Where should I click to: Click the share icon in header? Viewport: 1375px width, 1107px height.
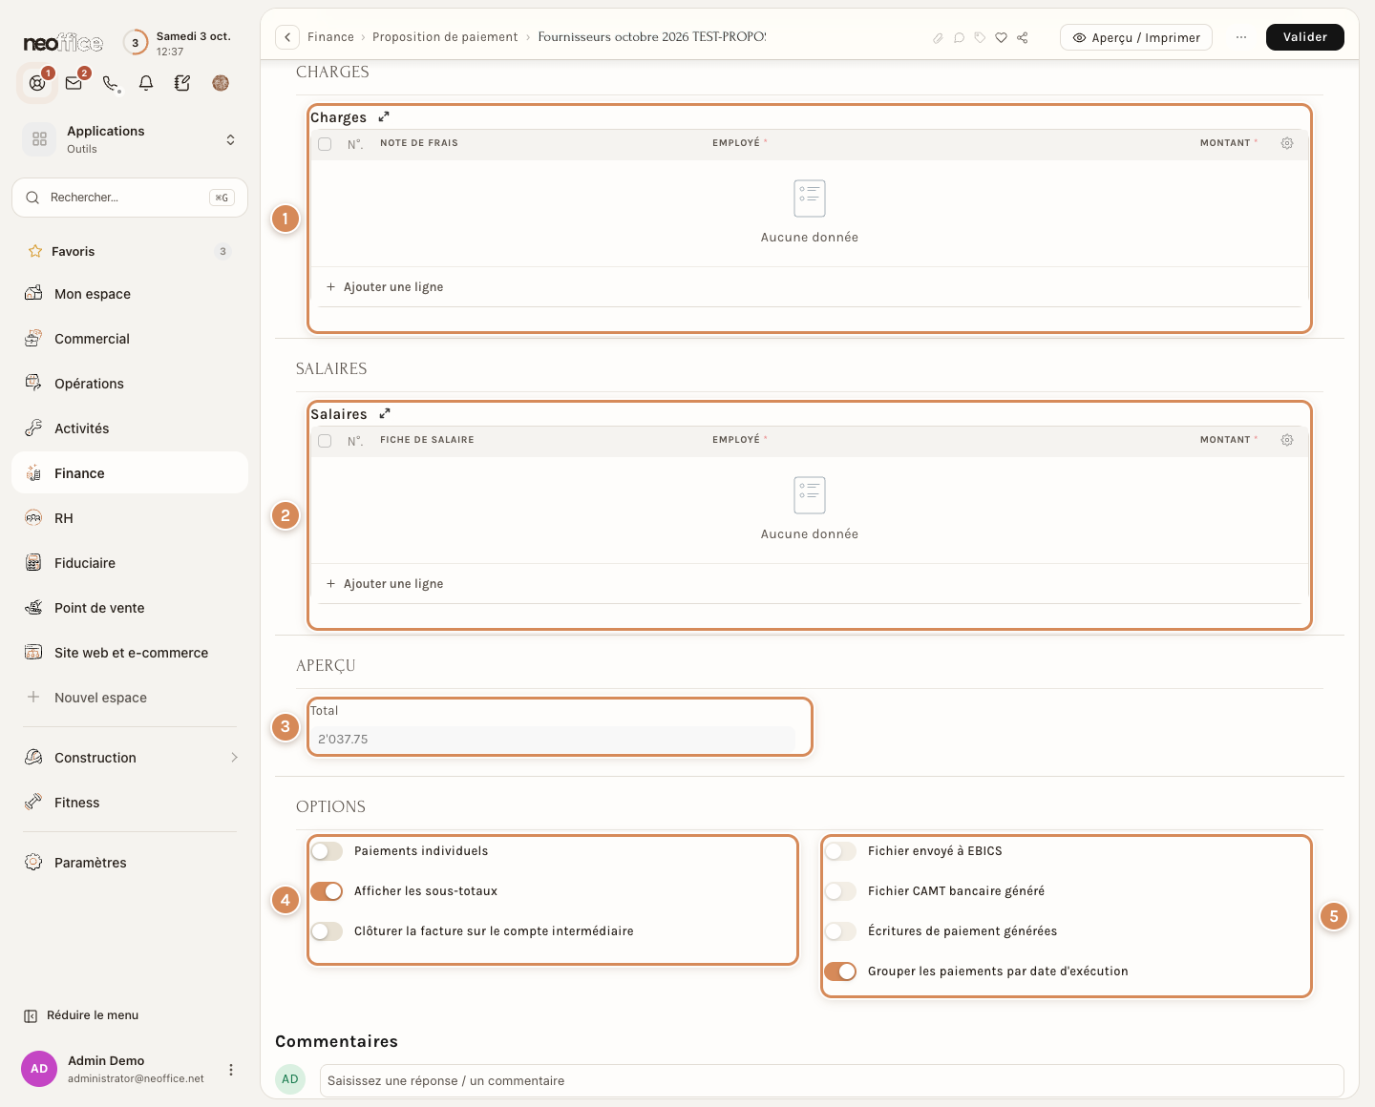[x=1023, y=37]
